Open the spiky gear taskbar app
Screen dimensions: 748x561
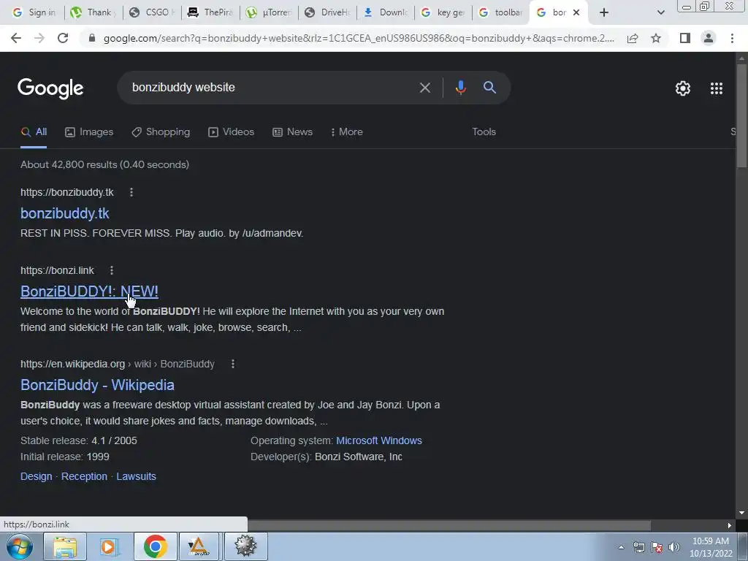tap(245, 546)
